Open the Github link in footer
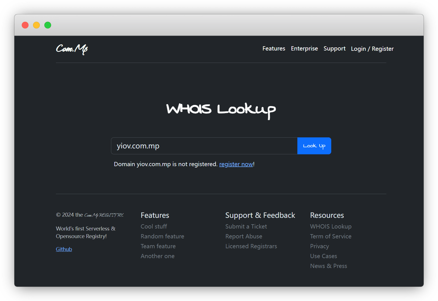The width and height of the screenshot is (438, 301). coord(64,249)
